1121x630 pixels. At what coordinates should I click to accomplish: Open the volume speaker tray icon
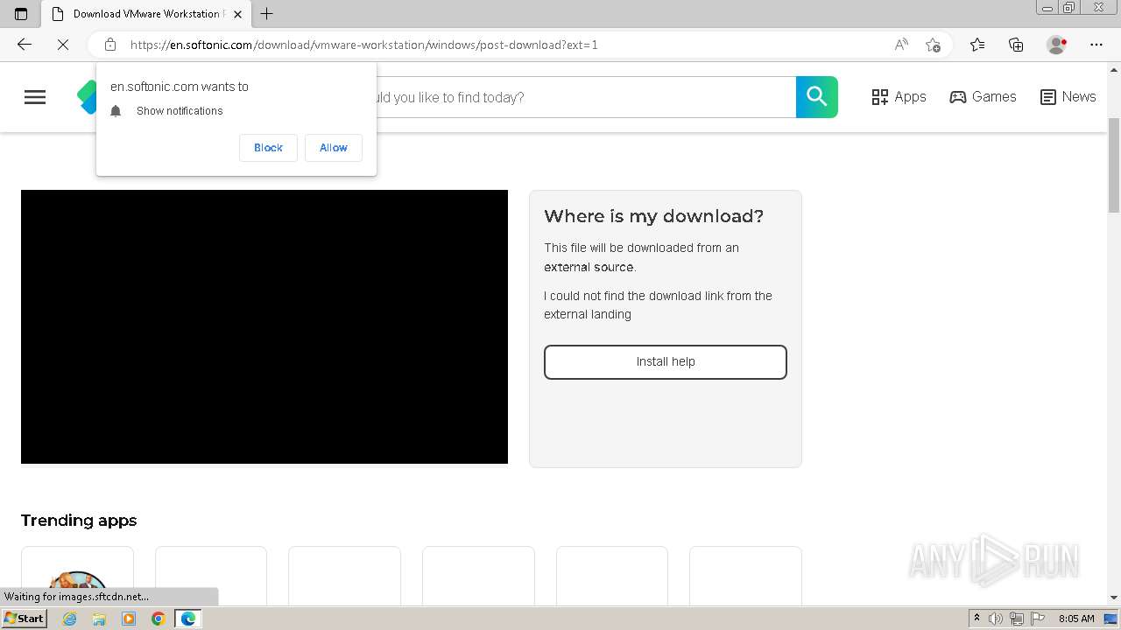(996, 619)
